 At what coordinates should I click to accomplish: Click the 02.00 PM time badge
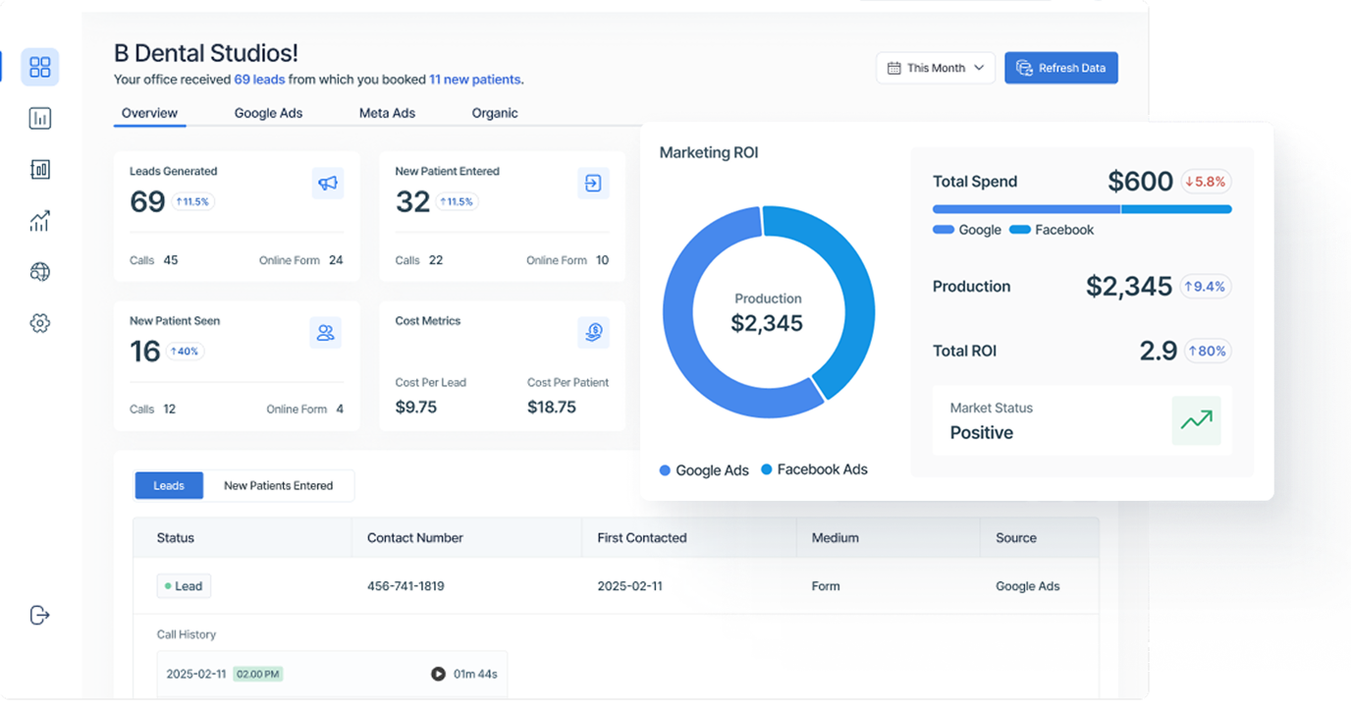coord(258,674)
